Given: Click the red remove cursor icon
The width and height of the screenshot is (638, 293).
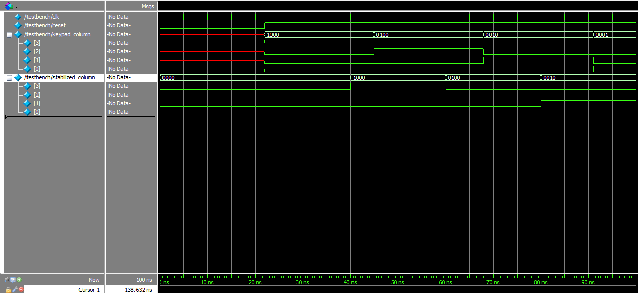Looking at the screenshot, I should [x=21, y=289].
